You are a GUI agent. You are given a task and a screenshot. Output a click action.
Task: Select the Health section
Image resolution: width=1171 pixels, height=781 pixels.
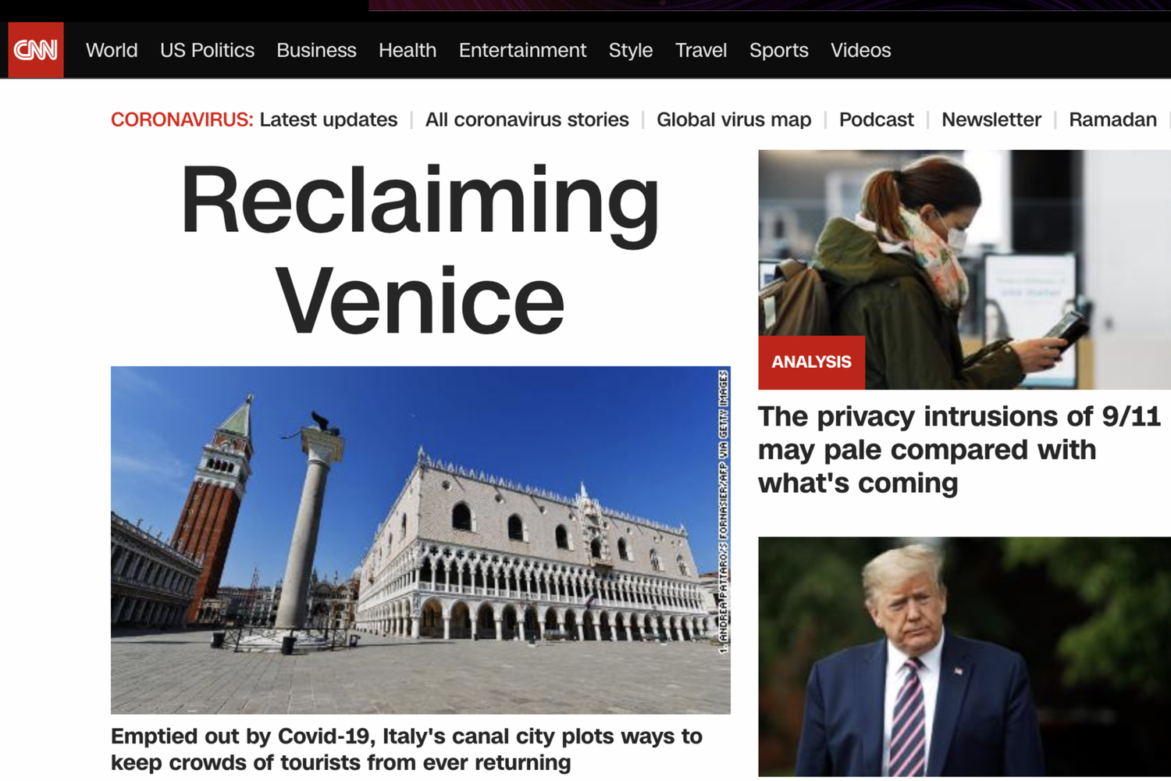click(408, 50)
